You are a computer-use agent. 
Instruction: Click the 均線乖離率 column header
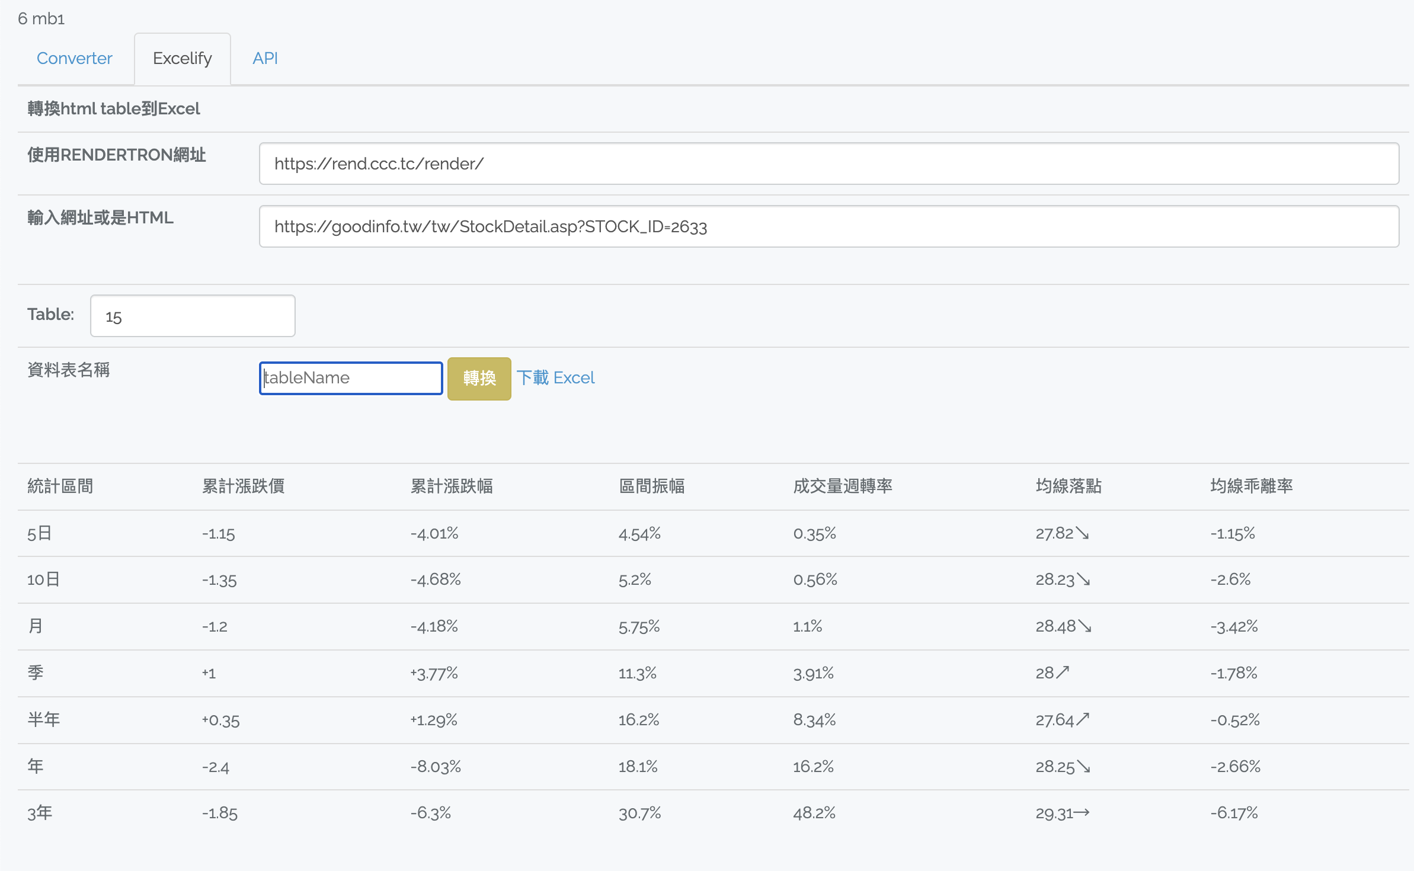point(1251,486)
